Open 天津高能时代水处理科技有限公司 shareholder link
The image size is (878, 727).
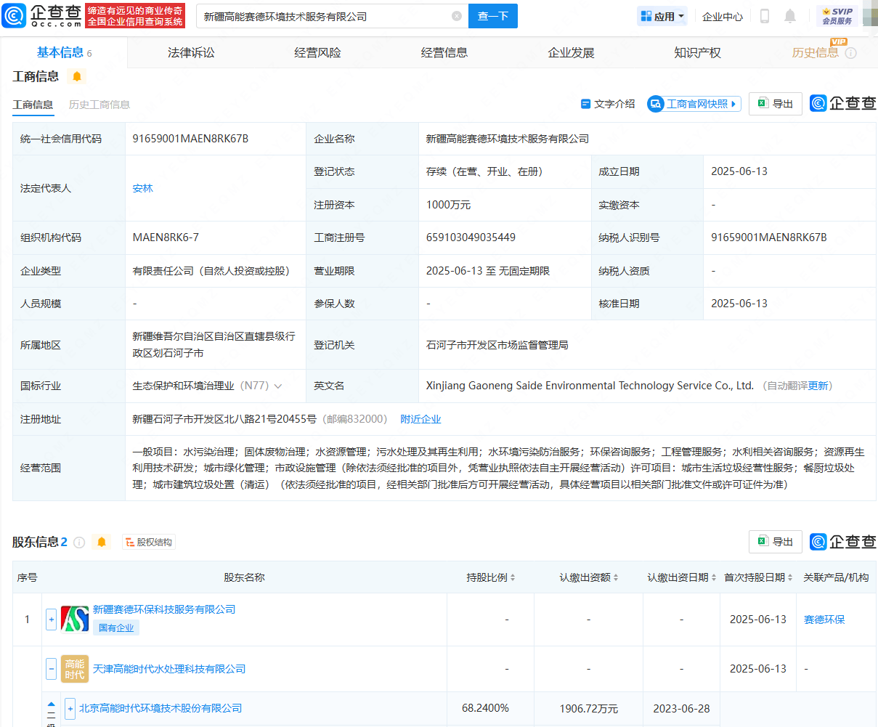[x=169, y=669]
